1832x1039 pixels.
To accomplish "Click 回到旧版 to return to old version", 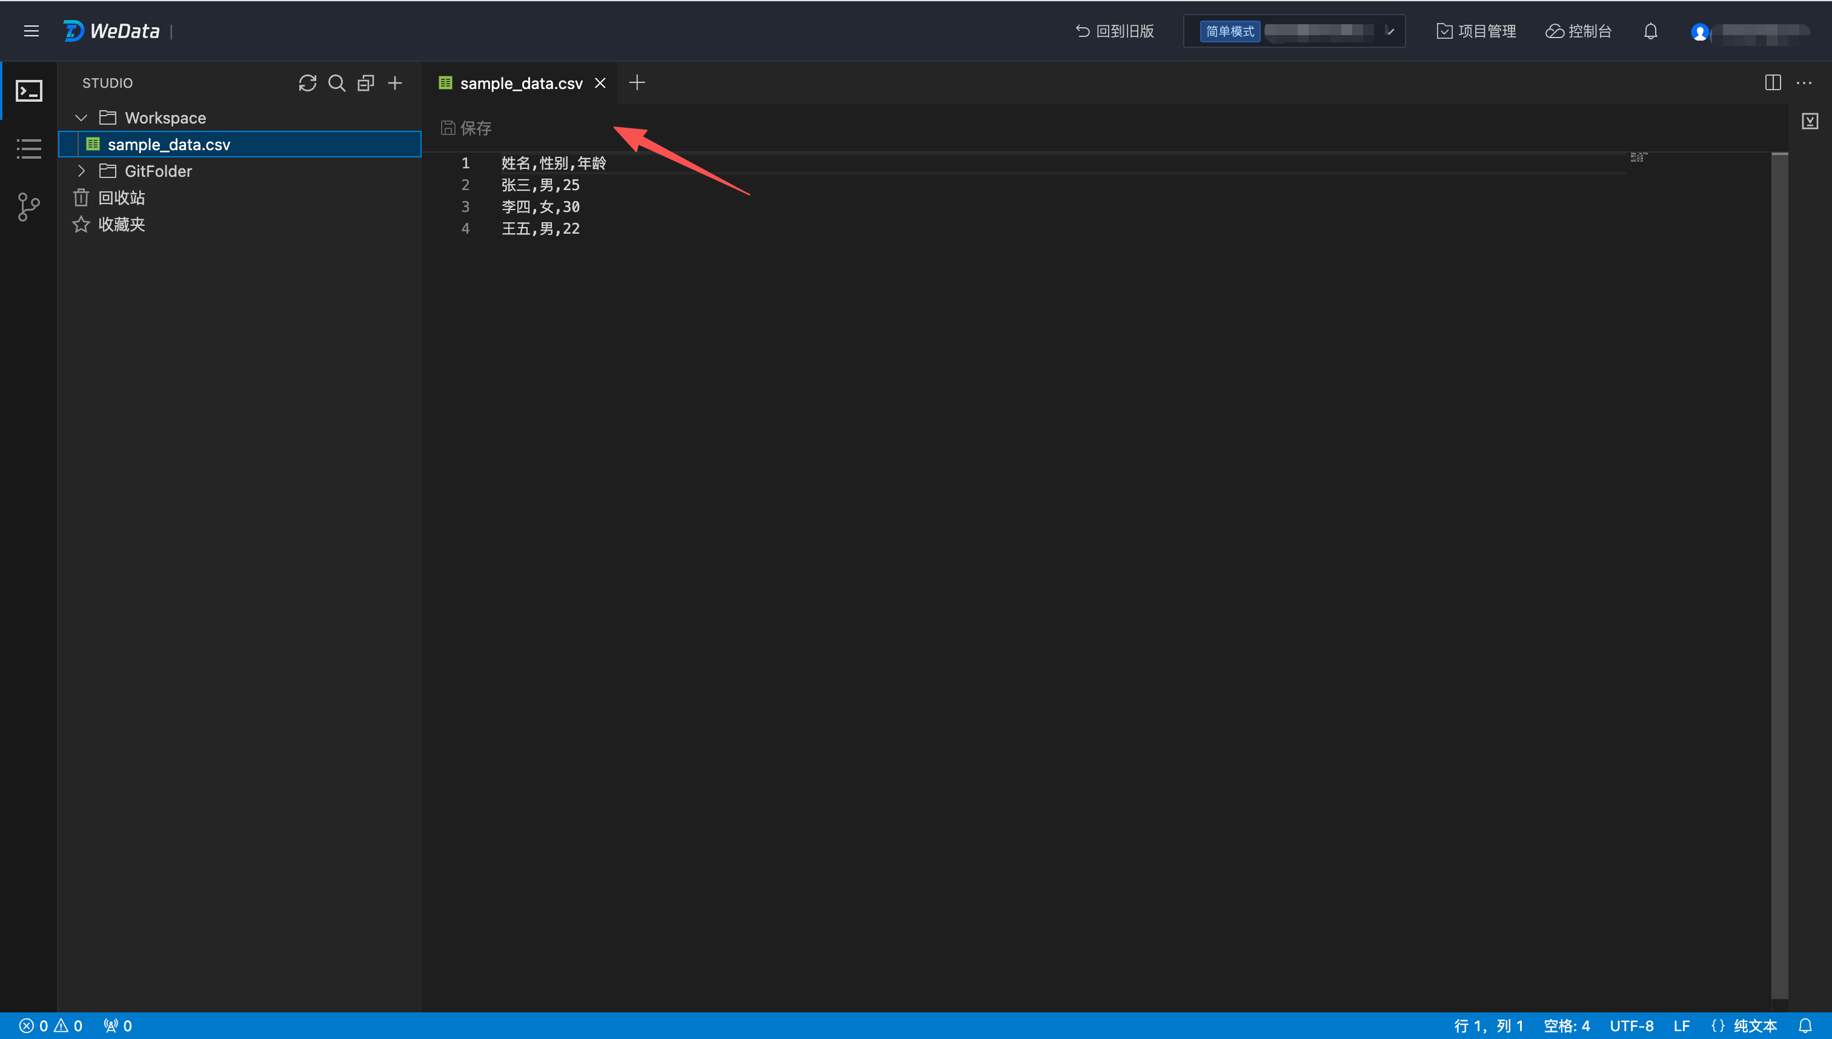I will [x=1115, y=31].
